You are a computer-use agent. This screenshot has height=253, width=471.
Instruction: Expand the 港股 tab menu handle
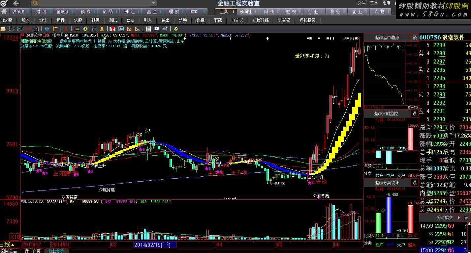tap(50, 12)
